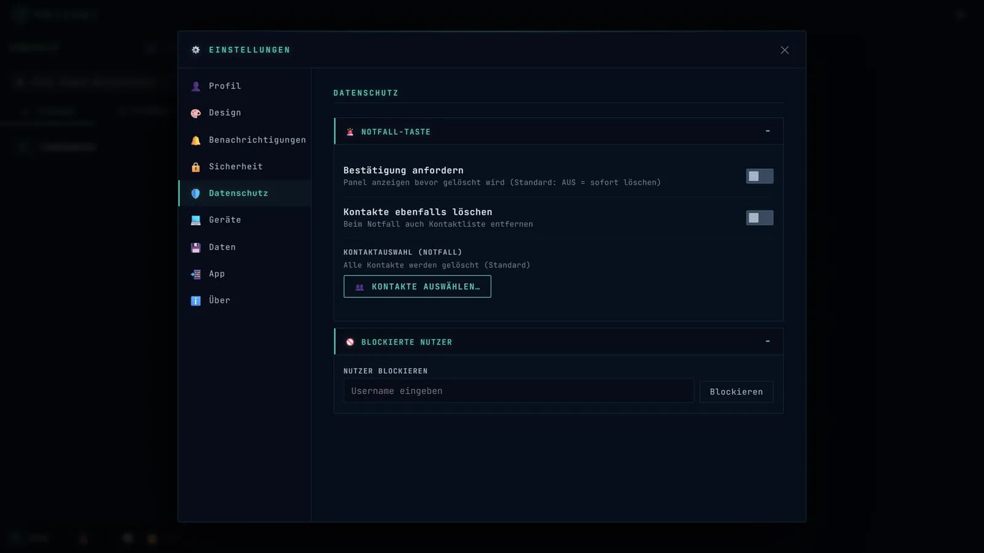Open the Über tab
This screenshot has width=984, height=553.
tap(245, 300)
